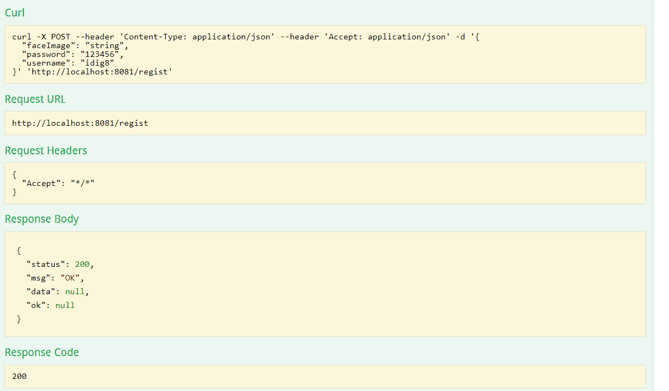Click the Response Code heading
Screen dimensions: 669x391
(42, 352)
